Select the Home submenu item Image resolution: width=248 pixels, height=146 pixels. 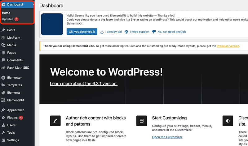point(6,13)
